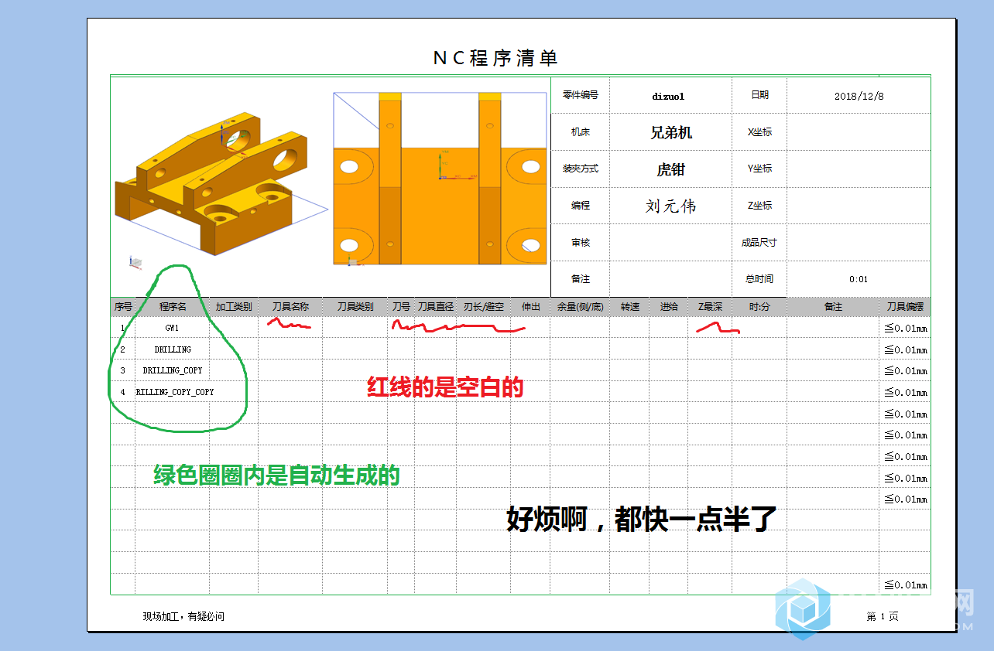
Task: Select the programmer name '刘元伟'
Action: (x=670, y=206)
